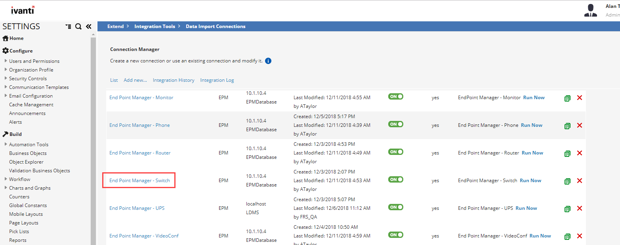Turn off the VideoConf connection toggle
The height and width of the screenshot is (245, 620).
coord(395,235)
